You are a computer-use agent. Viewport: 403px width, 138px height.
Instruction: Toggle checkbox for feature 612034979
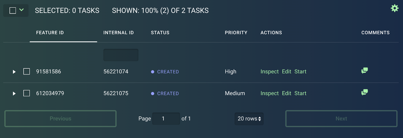(26, 93)
